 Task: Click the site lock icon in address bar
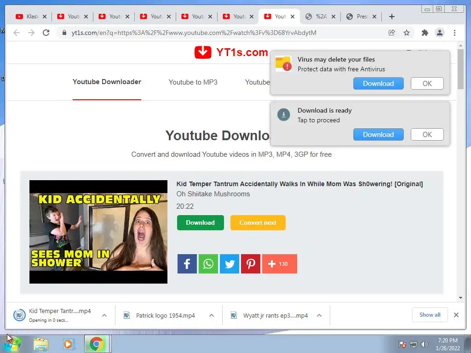pyautogui.click(x=64, y=33)
